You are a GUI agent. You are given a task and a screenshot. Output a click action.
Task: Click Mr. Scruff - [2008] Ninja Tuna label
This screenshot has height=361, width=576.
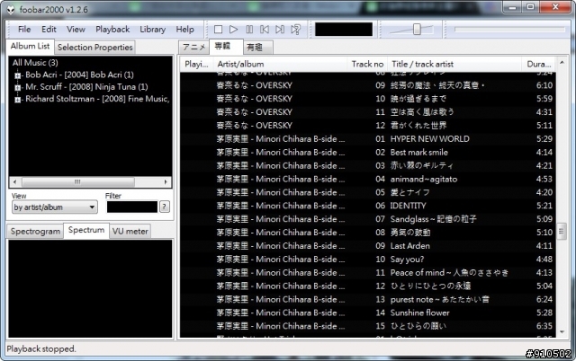click(86, 87)
